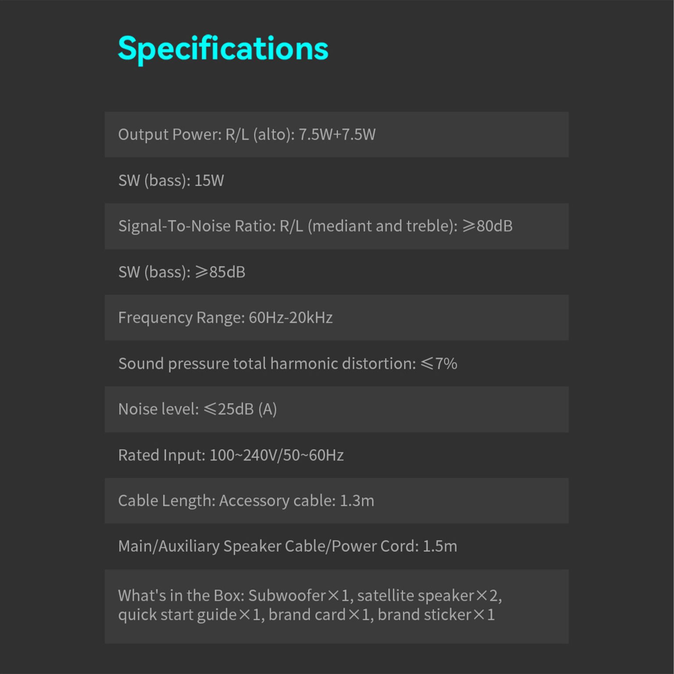Click the Specifications heading

pyautogui.click(x=223, y=48)
